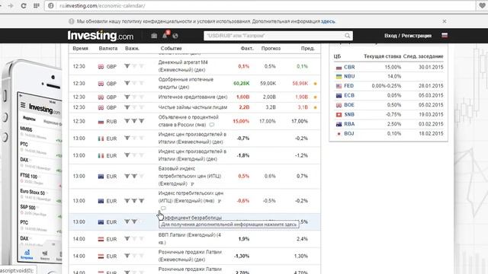The width and height of the screenshot is (488, 274).
Task: Click the Latvian flag in ВВП Латвии row
Action: pyautogui.click(x=101, y=239)
